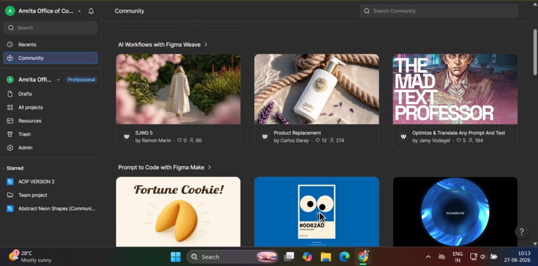Open File Explorer from taskbar
The width and height of the screenshot is (538, 266).
[326, 257]
